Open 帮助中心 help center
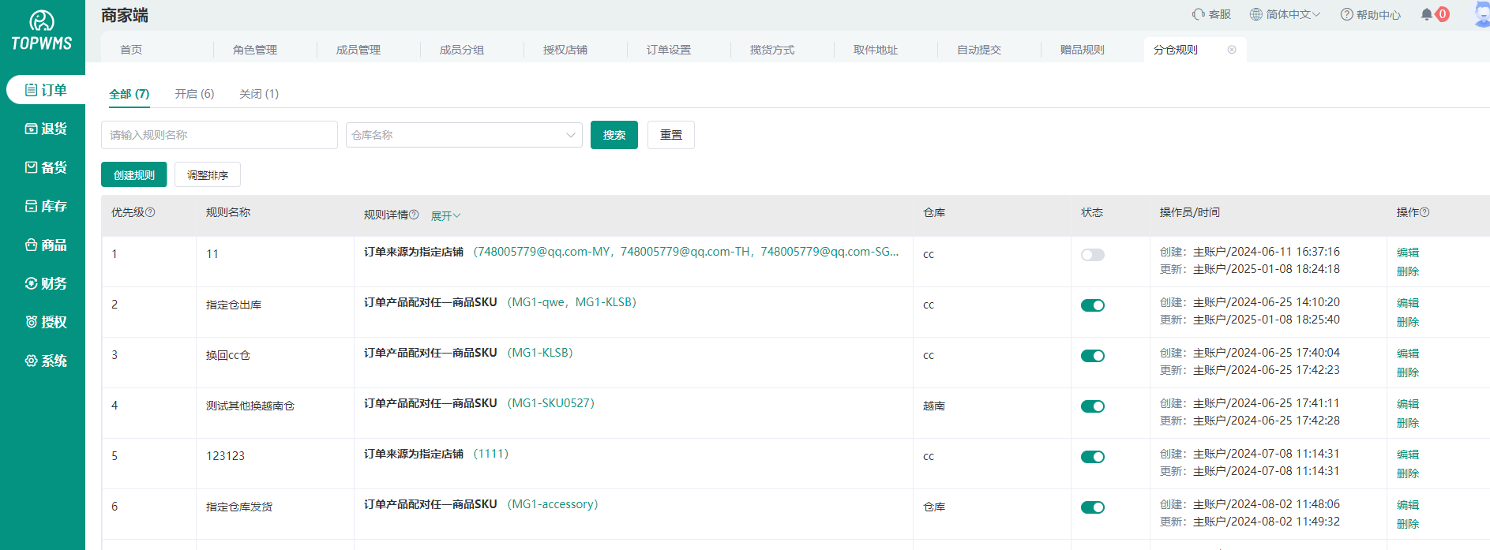The width and height of the screenshot is (1490, 550). 1370,14
